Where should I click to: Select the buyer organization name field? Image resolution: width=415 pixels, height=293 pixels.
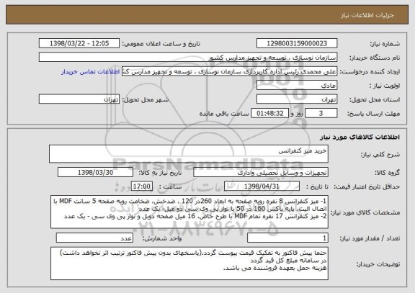point(188,57)
